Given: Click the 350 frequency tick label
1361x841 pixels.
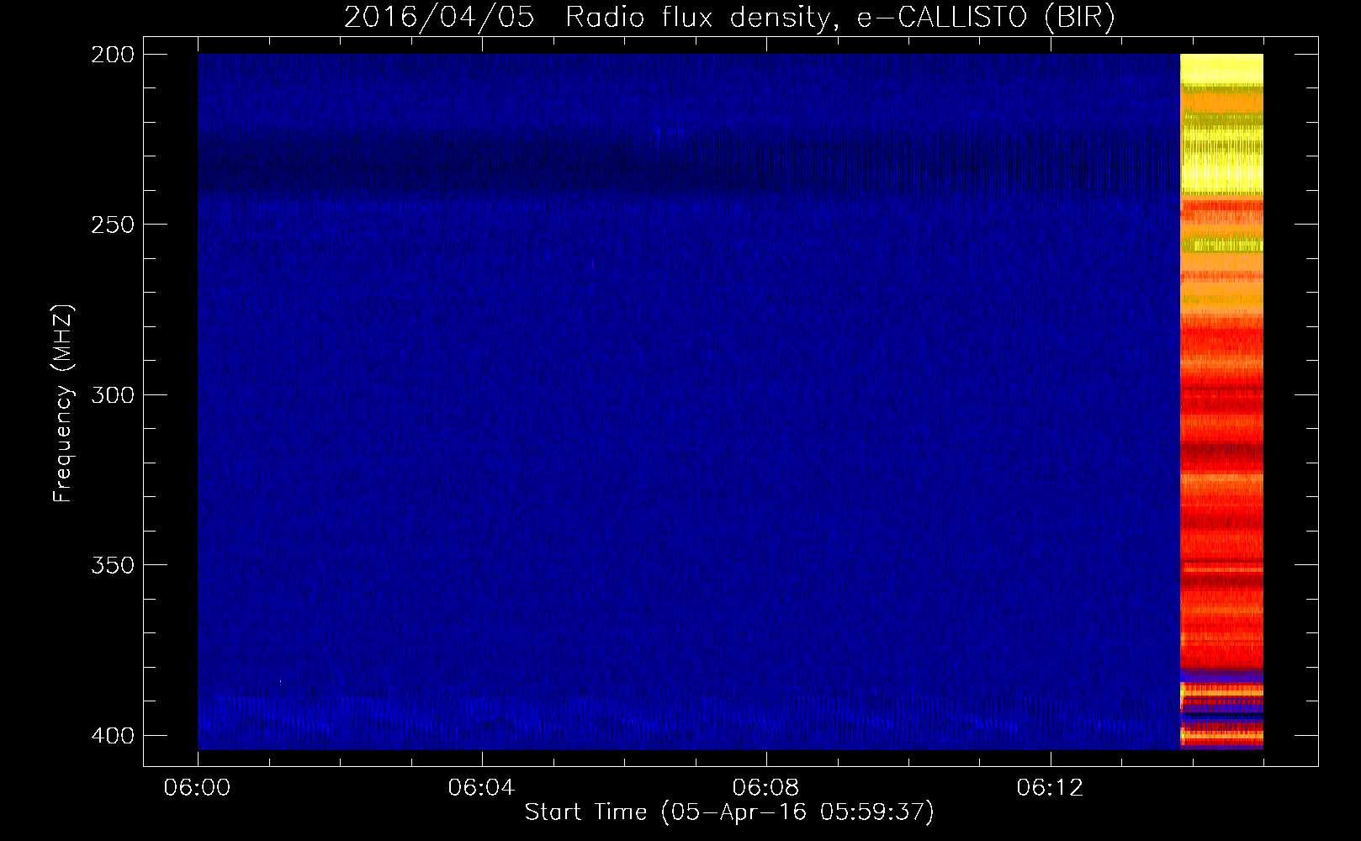Looking at the screenshot, I should (112, 564).
